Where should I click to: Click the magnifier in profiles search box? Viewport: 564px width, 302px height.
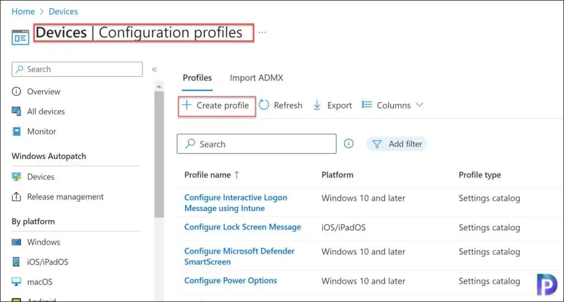[190, 144]
